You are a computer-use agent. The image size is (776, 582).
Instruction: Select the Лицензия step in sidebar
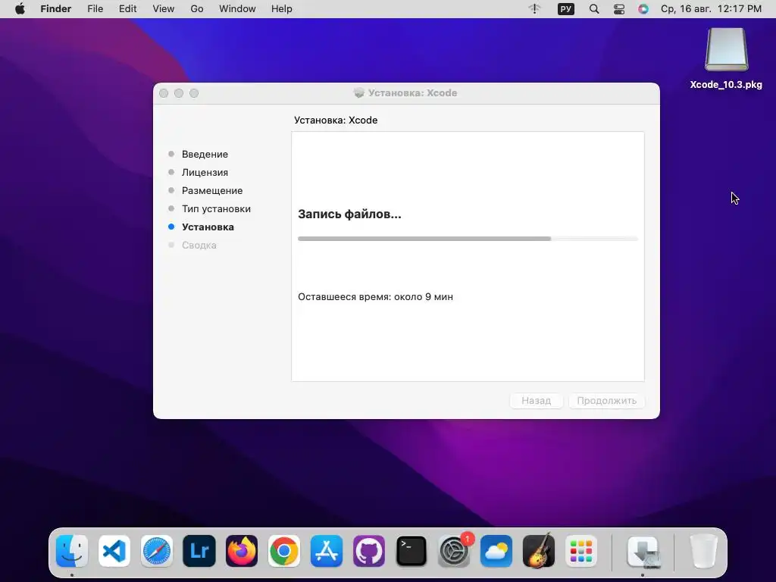pyautogui.click(x=205, y=172)
